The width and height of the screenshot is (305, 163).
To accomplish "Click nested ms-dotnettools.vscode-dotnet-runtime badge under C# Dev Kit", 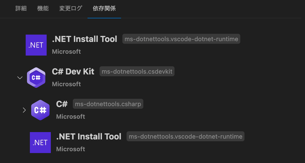I will (185, 136).
